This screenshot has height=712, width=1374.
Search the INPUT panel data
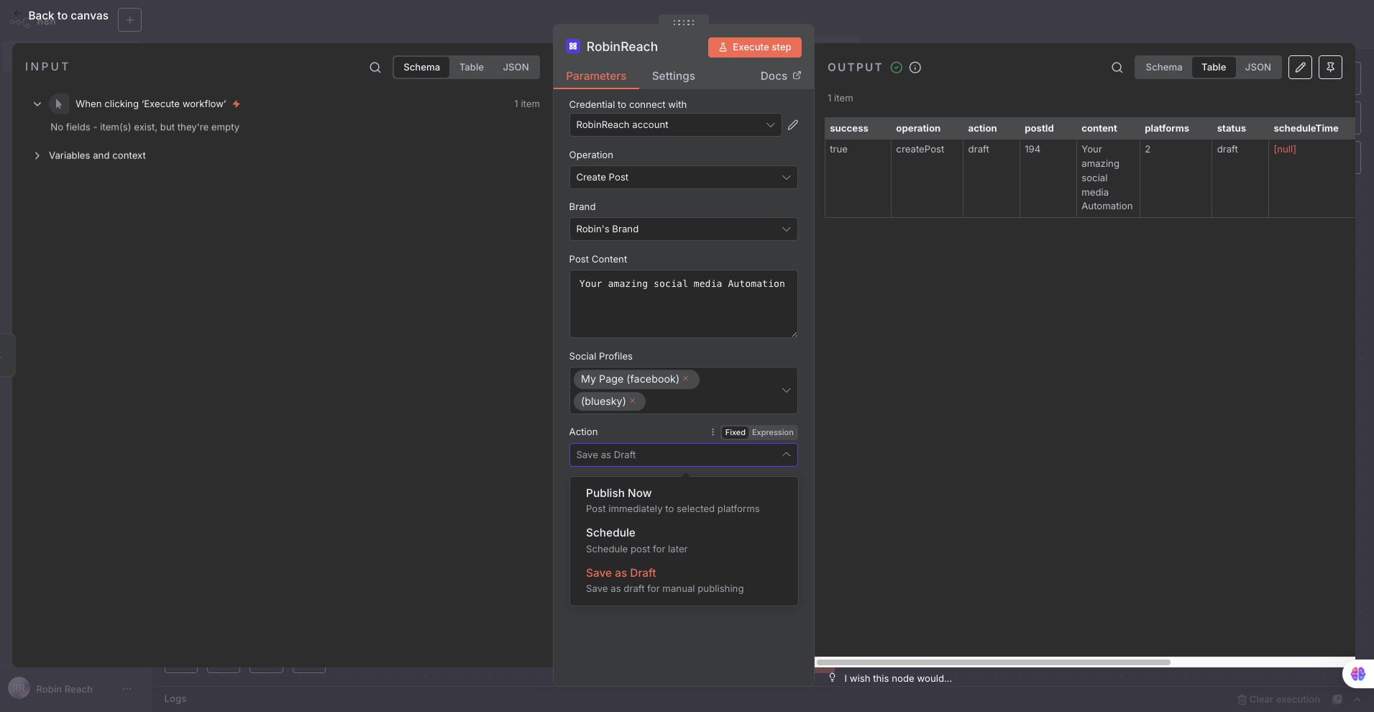pos(375,68)
